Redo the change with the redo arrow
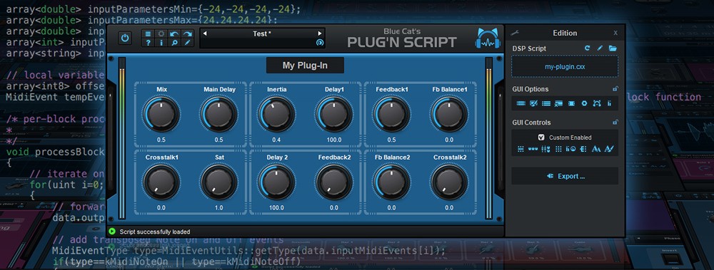714x270 pixels. [x=187, y=33]
